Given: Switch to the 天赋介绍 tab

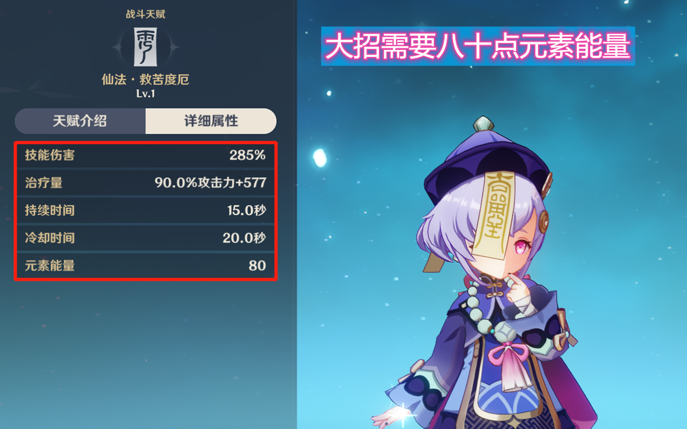Looking at the screenshot, I should [x=80, y=121].
